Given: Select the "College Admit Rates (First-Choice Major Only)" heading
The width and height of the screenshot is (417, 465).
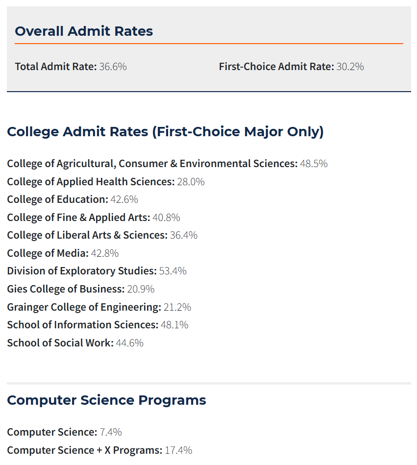Looking at the screenshot, I should point(165,132).
